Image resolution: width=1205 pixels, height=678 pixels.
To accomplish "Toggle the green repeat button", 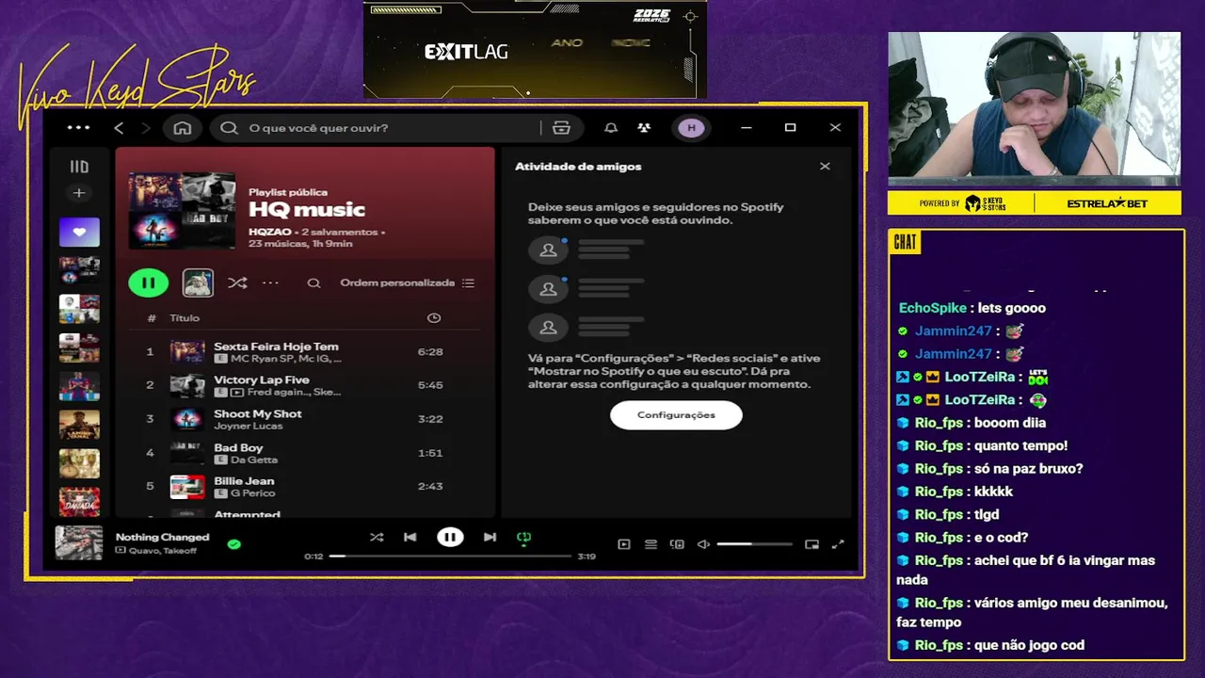I will [x=524, y=538].
